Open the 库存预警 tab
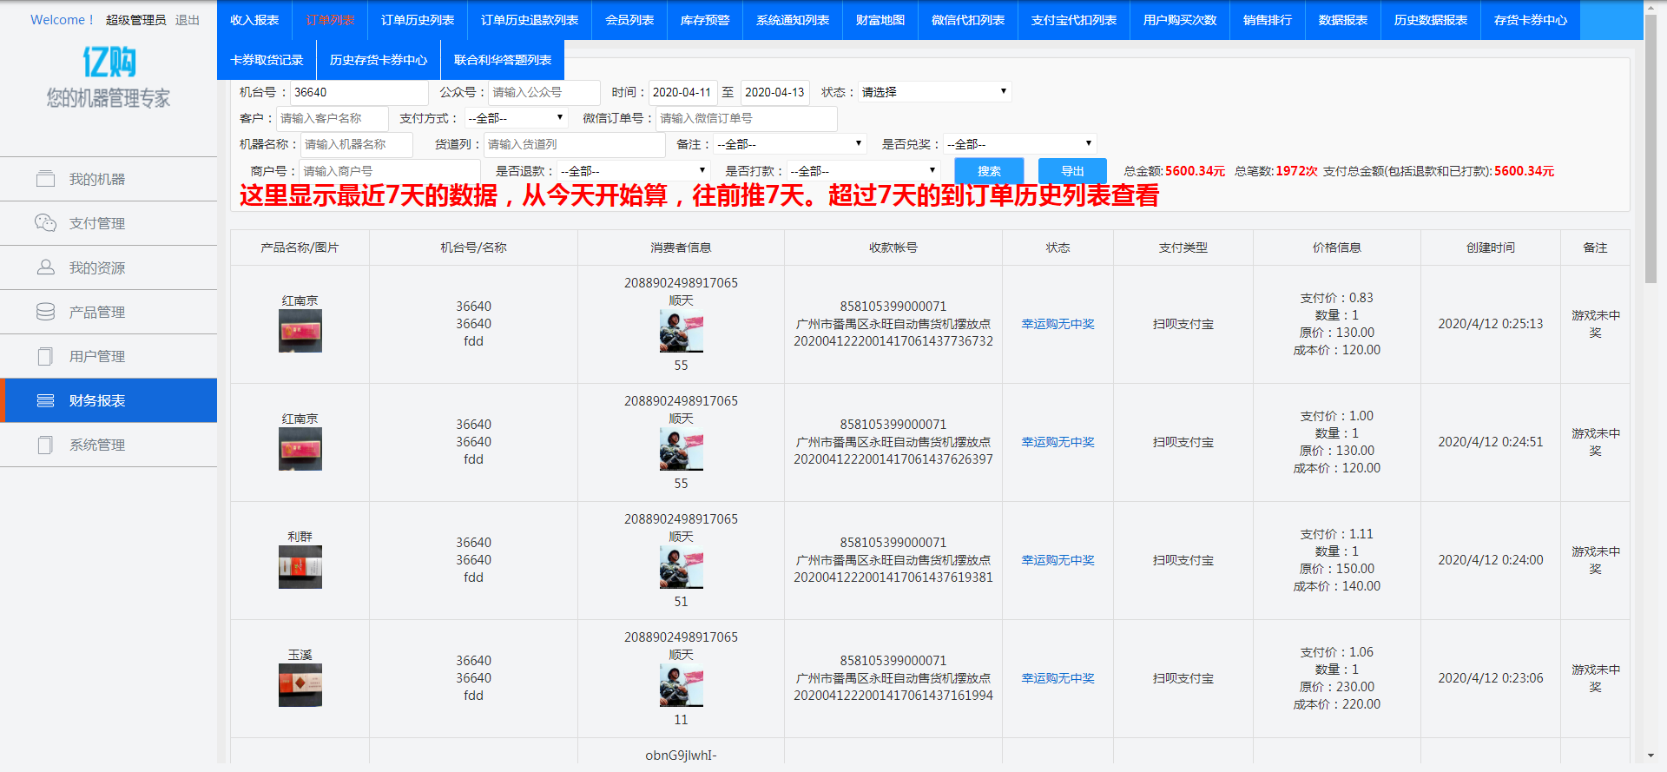1667x772 pixels. pyautogui.click(x=705, y=20)
